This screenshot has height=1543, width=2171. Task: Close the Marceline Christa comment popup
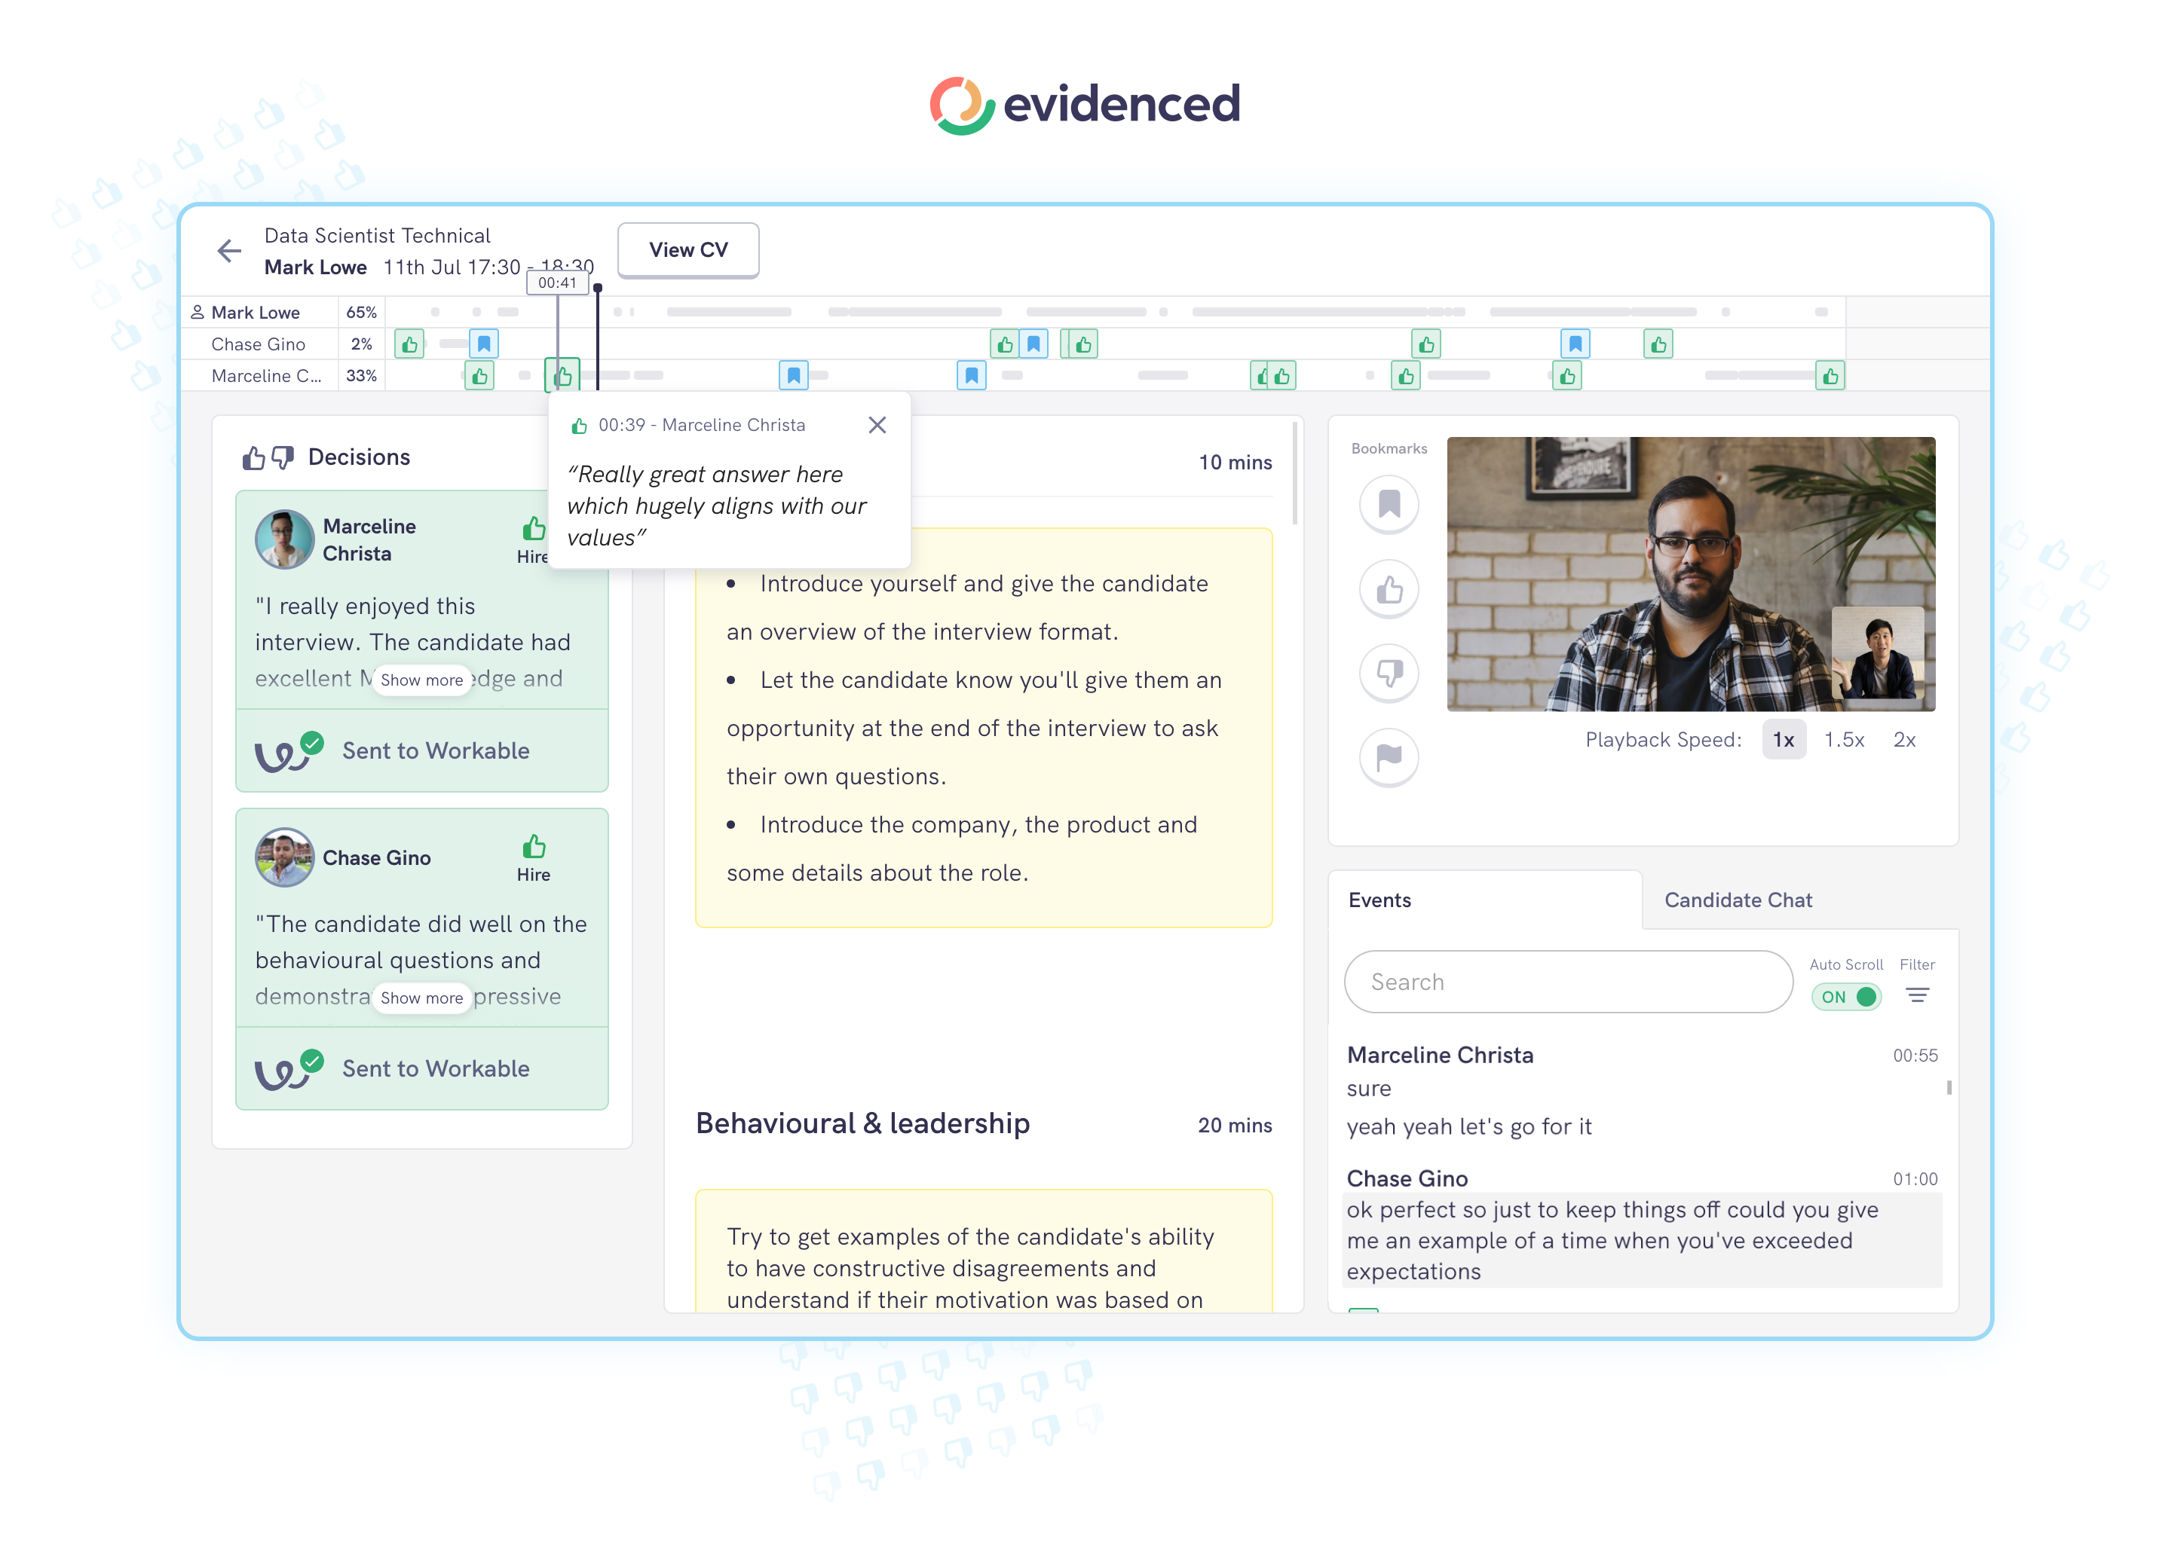877,425
